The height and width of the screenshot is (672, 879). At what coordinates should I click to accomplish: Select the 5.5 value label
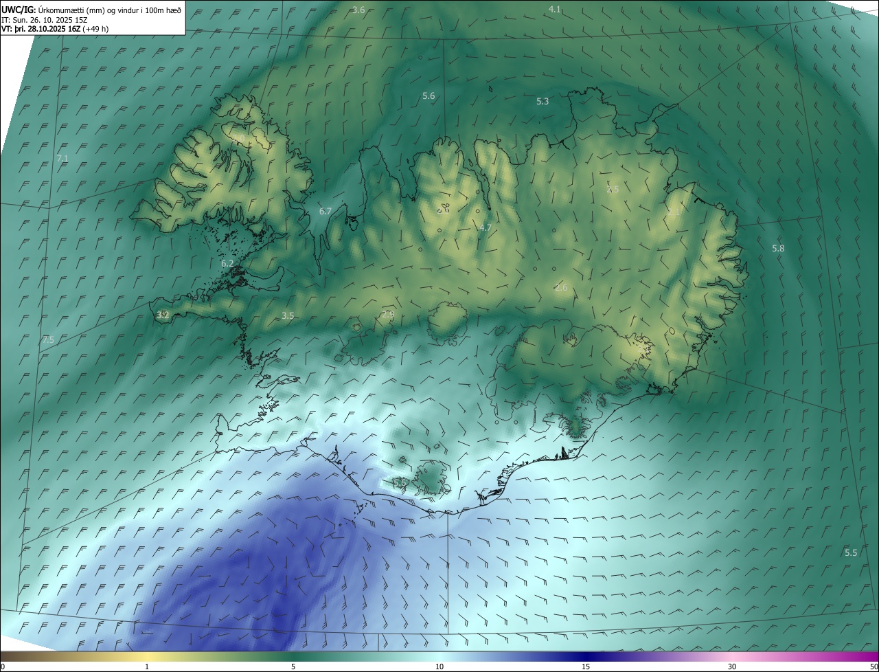pos(851,553)
